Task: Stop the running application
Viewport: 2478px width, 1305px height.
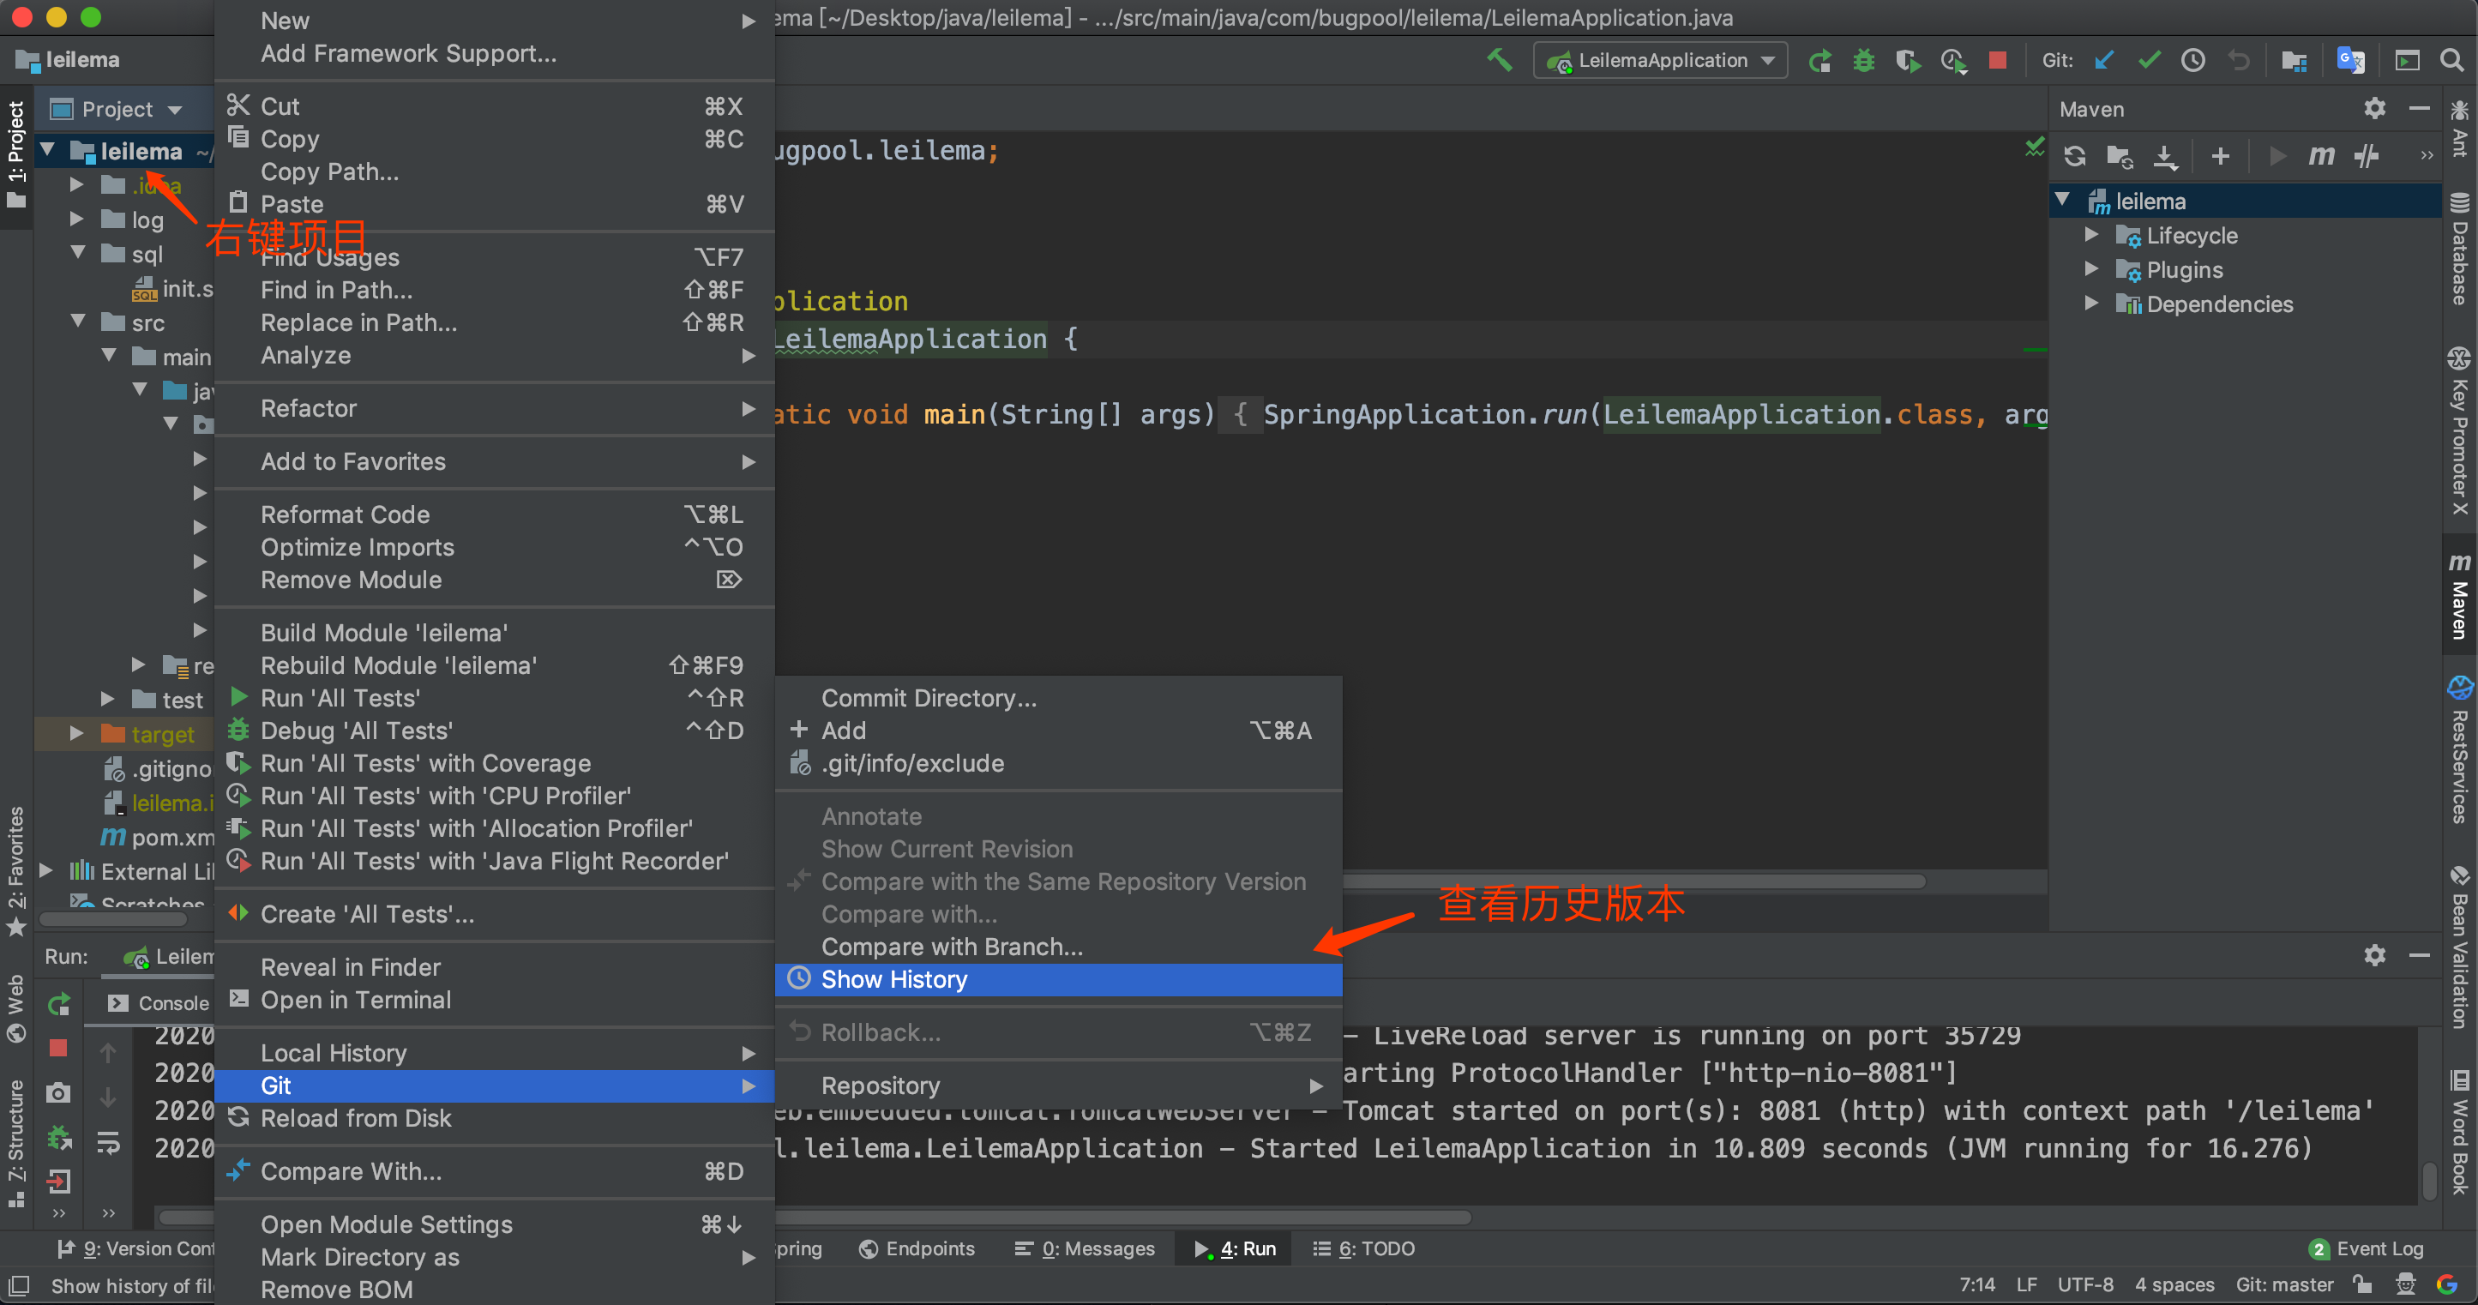Action: [1998, 60]
